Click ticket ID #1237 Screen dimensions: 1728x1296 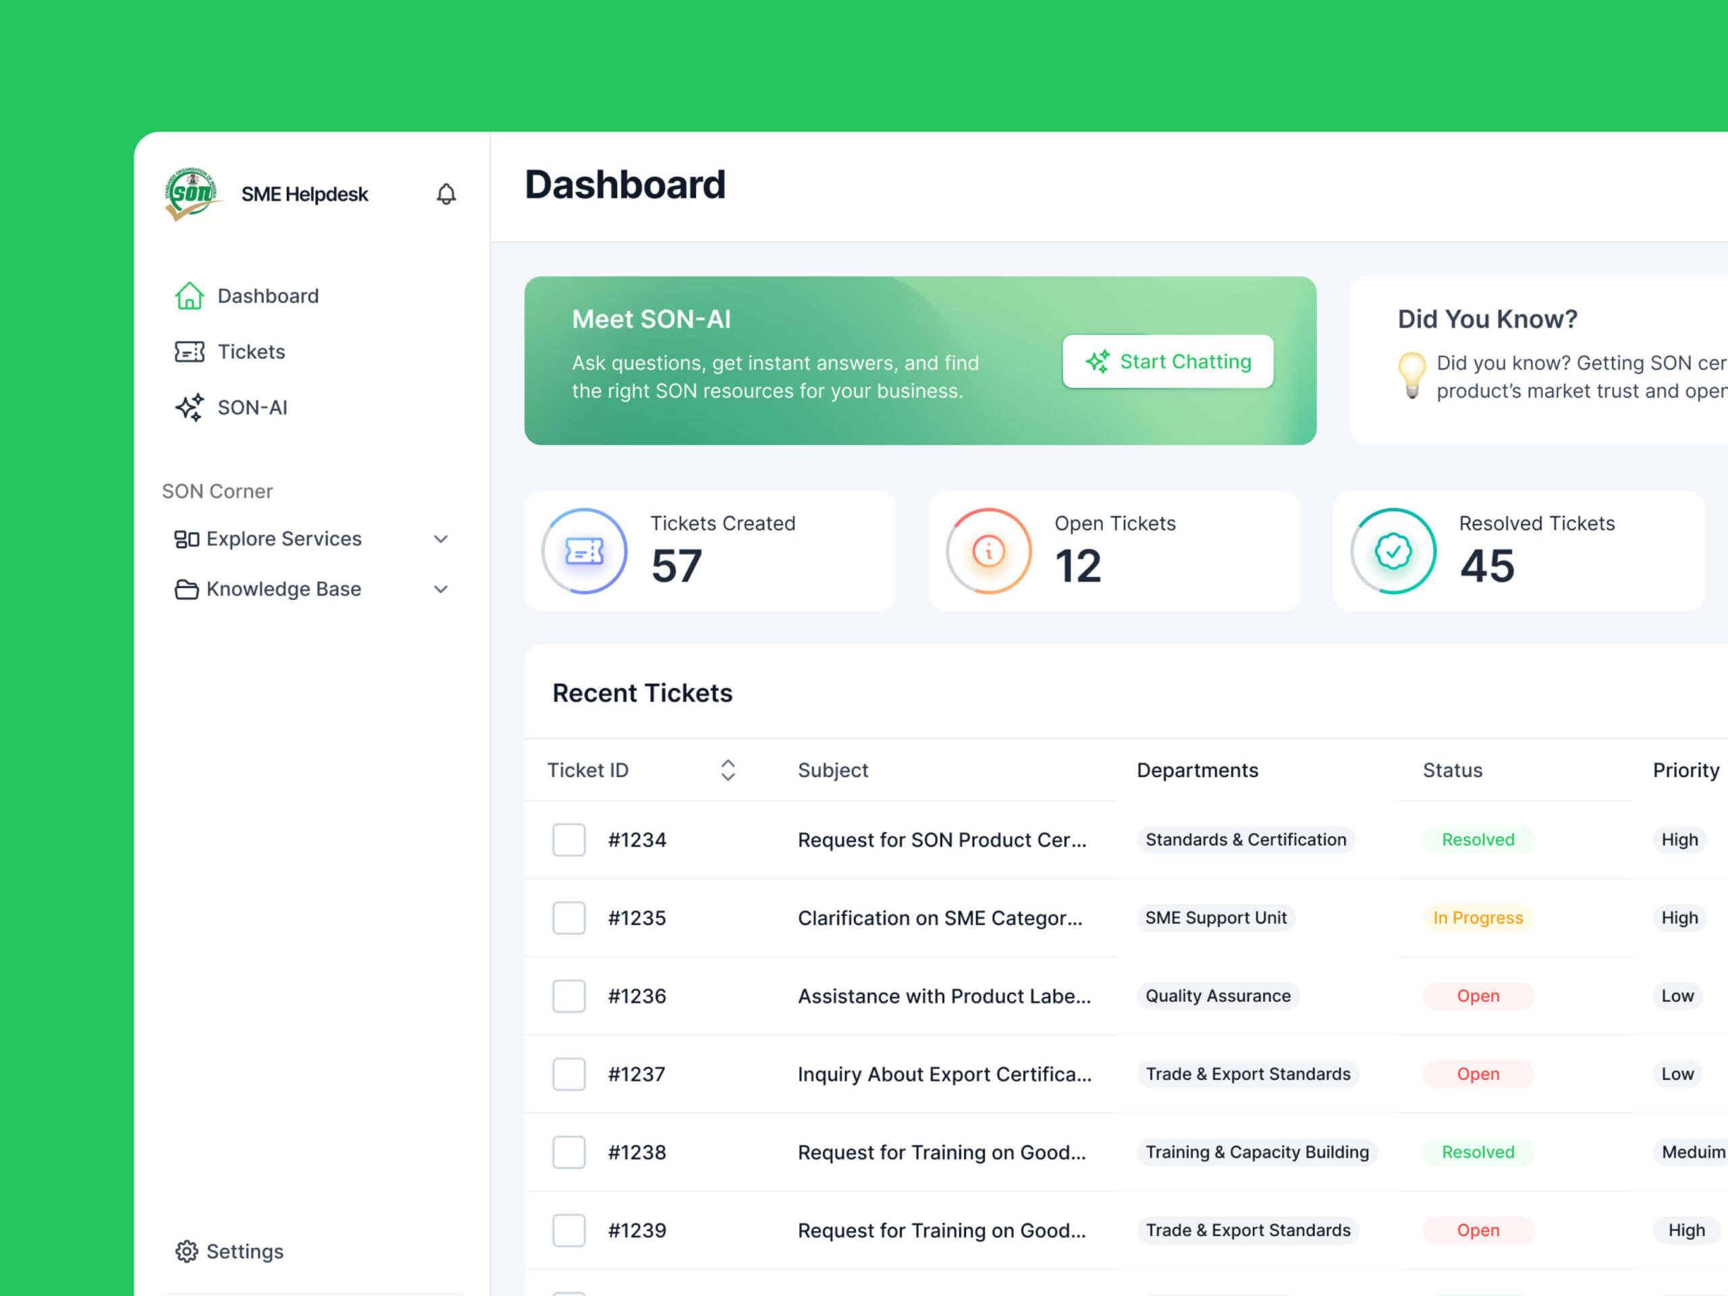637,1074
